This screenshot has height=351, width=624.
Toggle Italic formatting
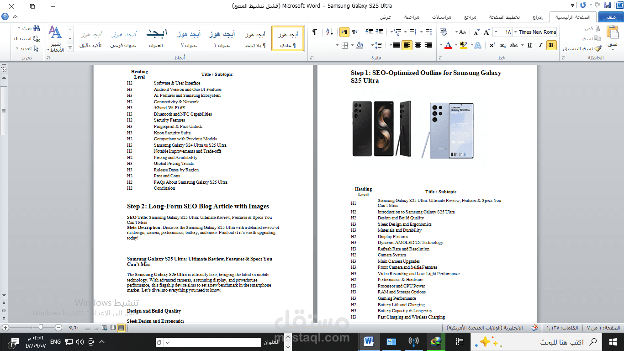540,45
